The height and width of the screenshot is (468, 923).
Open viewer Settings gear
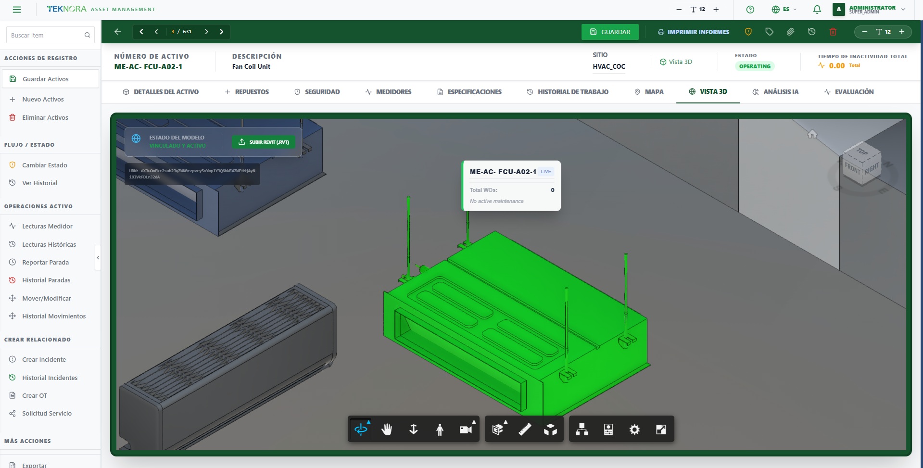coord(635,429)
